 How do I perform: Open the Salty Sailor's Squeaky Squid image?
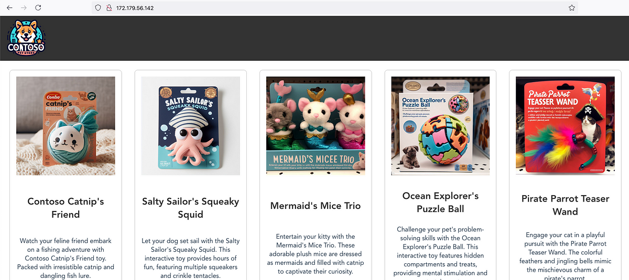pos(191,126)
